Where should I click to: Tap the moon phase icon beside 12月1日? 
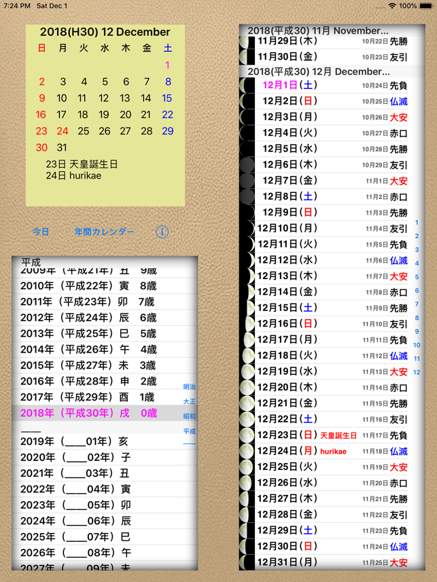pos(247,86)
